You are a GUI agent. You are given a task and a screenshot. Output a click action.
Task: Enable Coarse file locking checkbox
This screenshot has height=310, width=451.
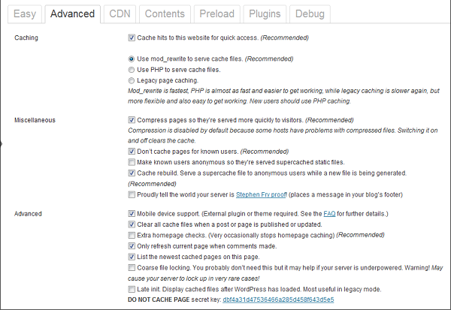tap(132, 267)
